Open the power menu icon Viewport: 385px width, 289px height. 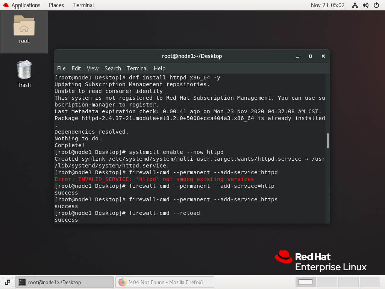point(376,5)
